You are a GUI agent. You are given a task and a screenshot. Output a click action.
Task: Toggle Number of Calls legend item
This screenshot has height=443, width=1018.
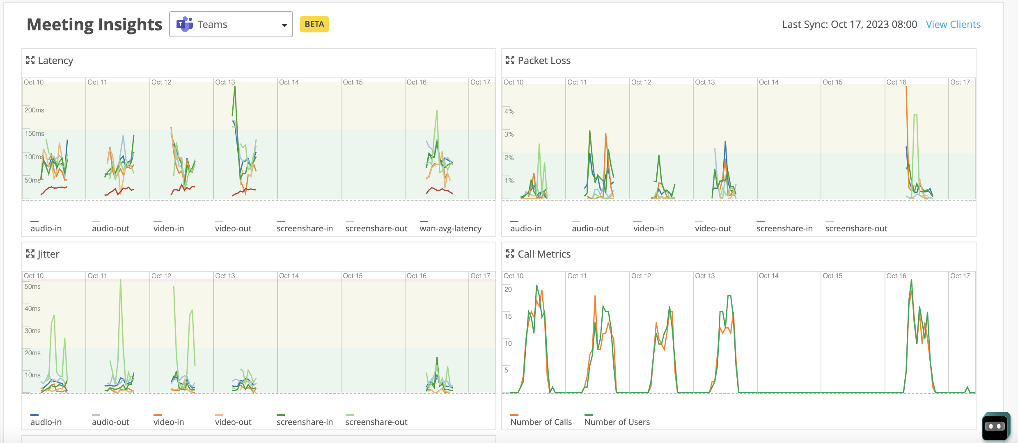coord(541,422)
